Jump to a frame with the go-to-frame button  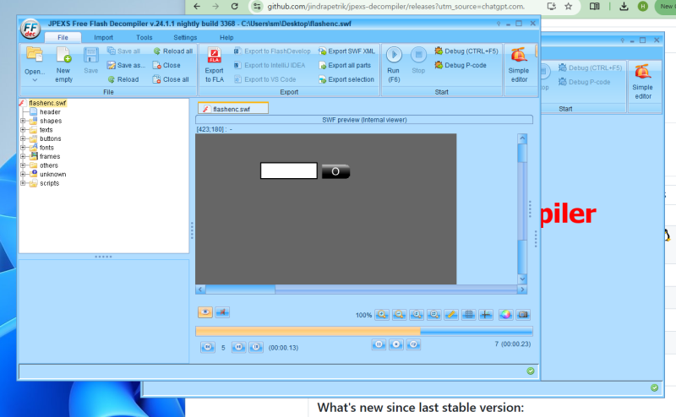[x=256, y=347]
